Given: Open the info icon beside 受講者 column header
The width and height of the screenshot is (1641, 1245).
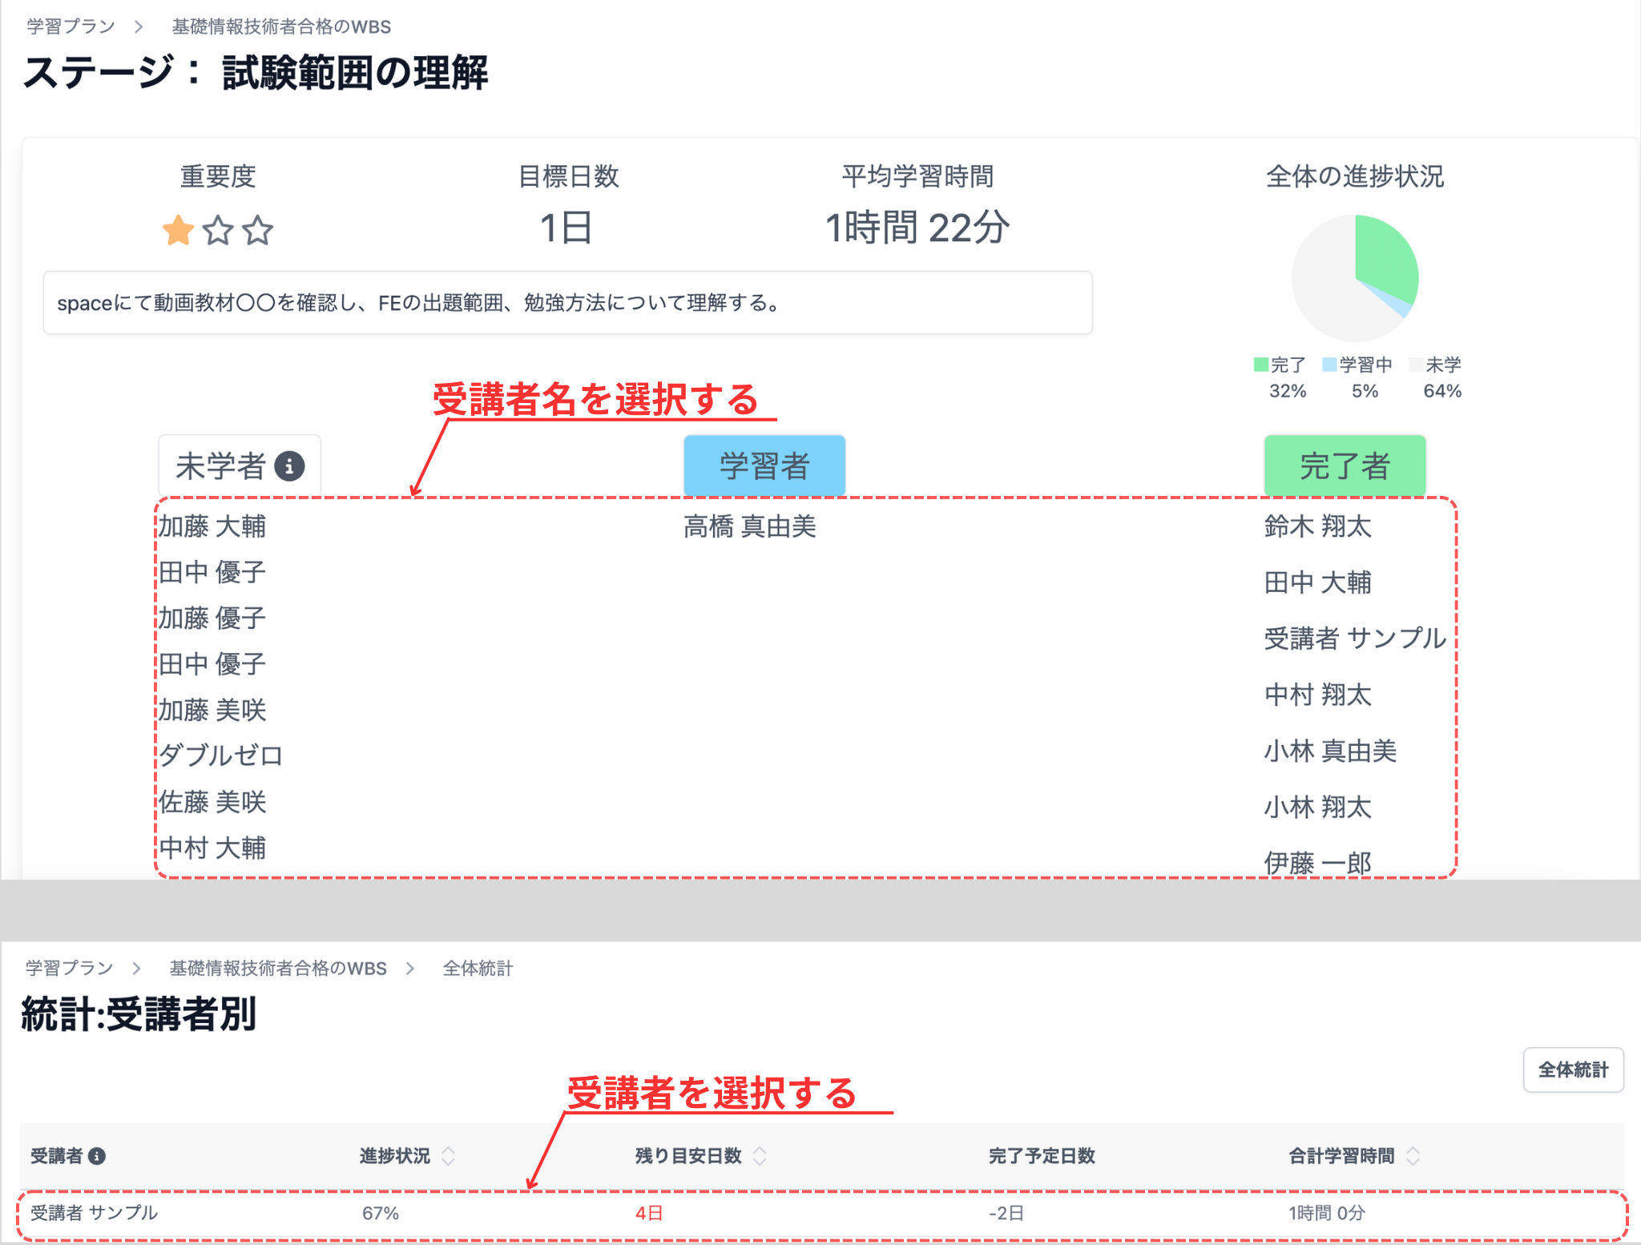Looking at the screenshot, I should (x=98, y=1156).
